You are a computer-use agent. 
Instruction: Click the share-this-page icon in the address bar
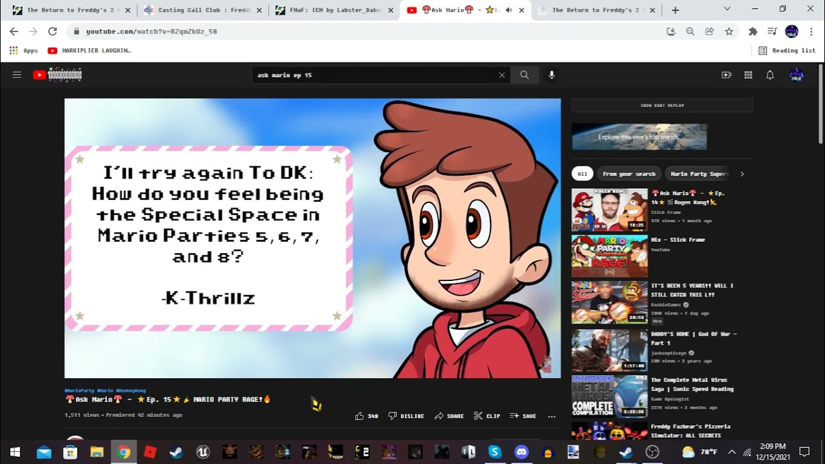click(x=710, y=31)
